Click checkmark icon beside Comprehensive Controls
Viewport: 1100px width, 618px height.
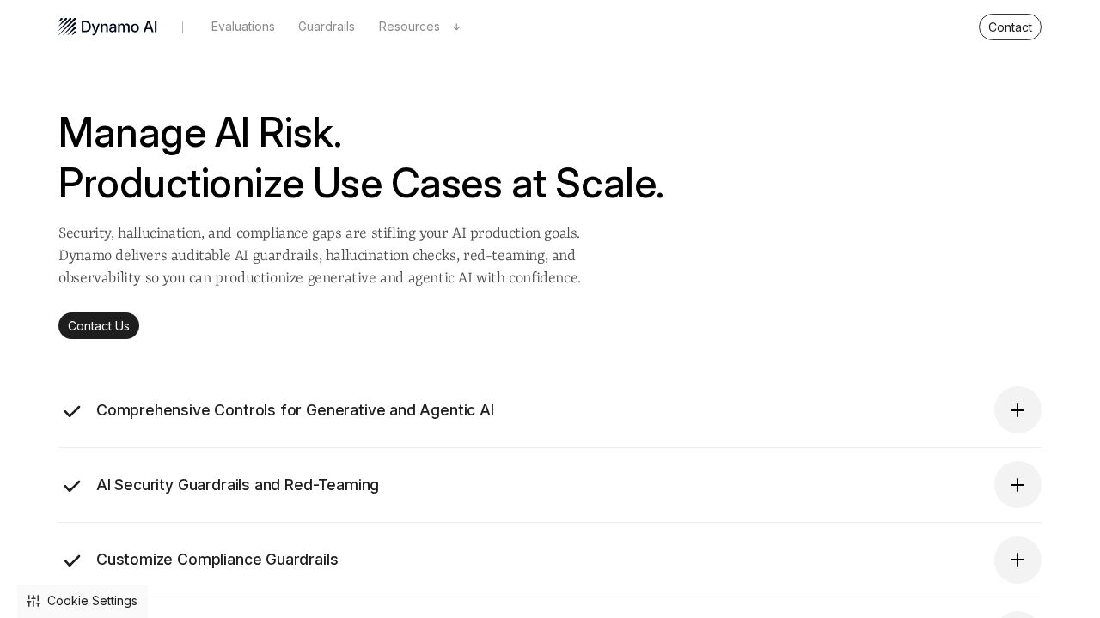tap(72, 411)
